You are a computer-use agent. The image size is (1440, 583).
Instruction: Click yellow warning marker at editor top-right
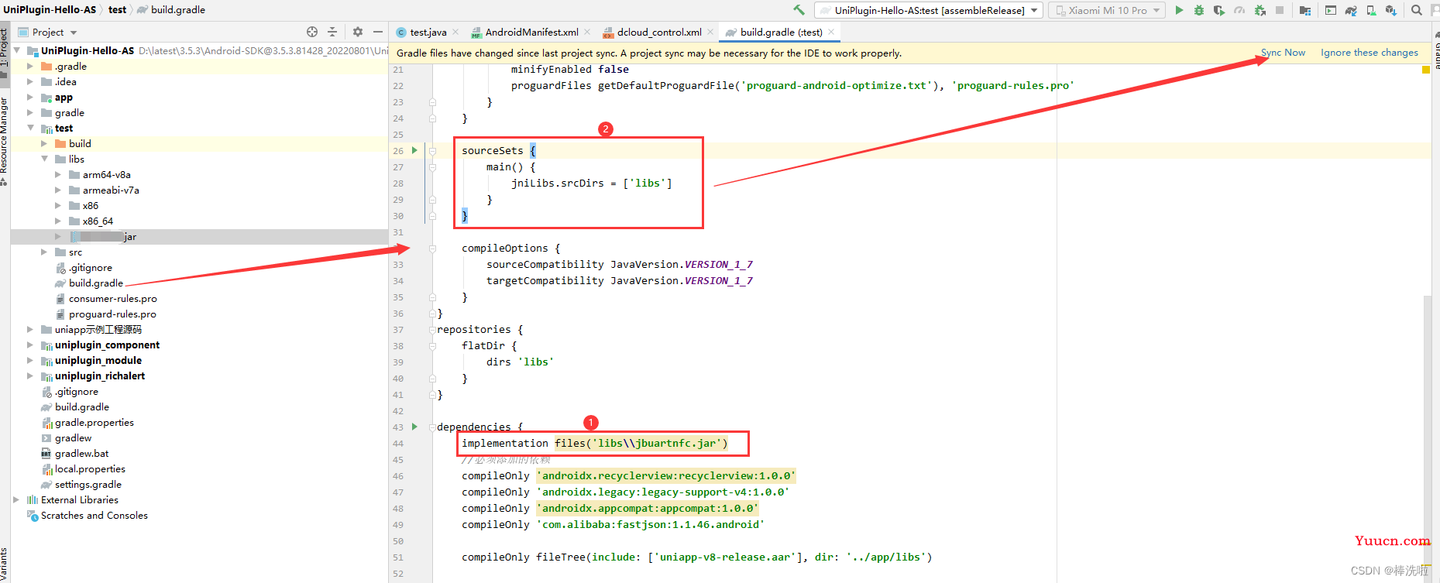click(1426, 70)
